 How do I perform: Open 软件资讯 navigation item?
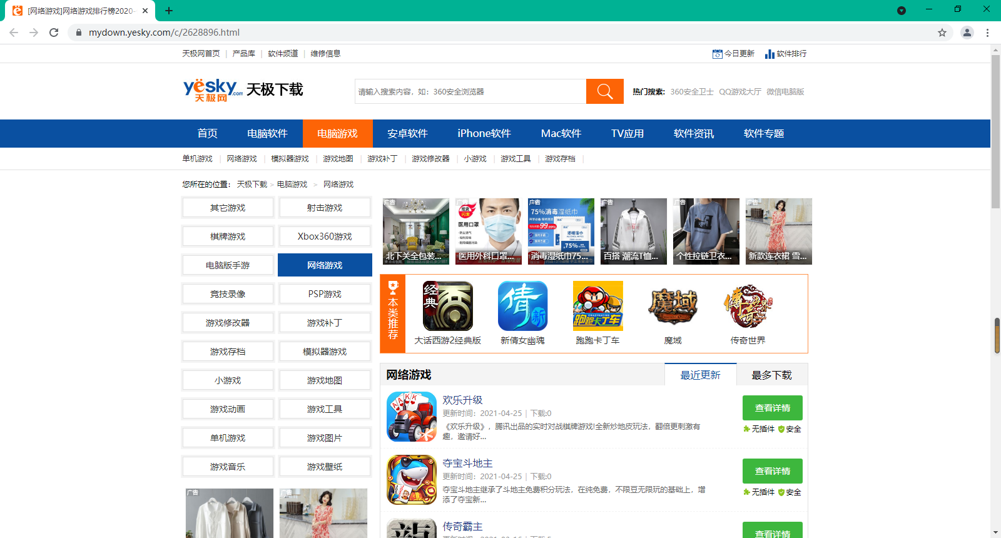pos(694,133)
